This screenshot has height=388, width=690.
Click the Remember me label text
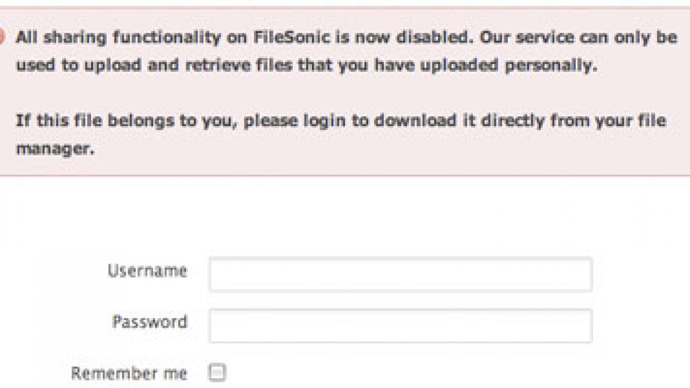coord(129,373)
